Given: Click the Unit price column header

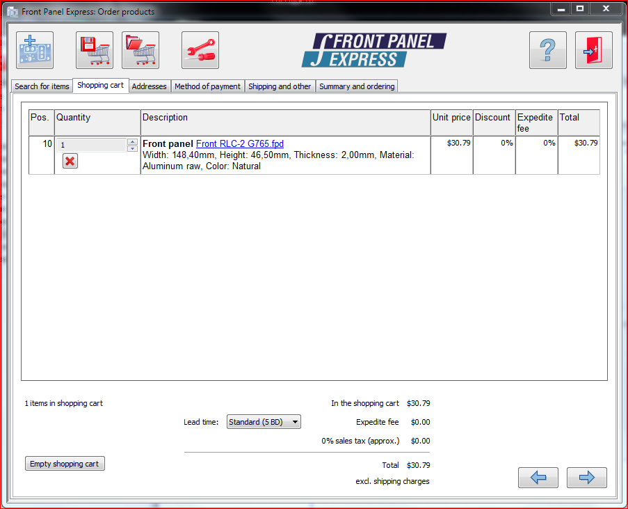Looking at the screenshot, I should coord(452,123).
